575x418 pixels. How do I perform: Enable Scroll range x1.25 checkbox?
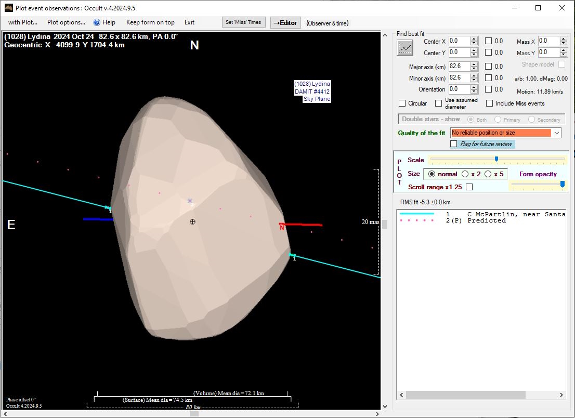coord(469,187)
